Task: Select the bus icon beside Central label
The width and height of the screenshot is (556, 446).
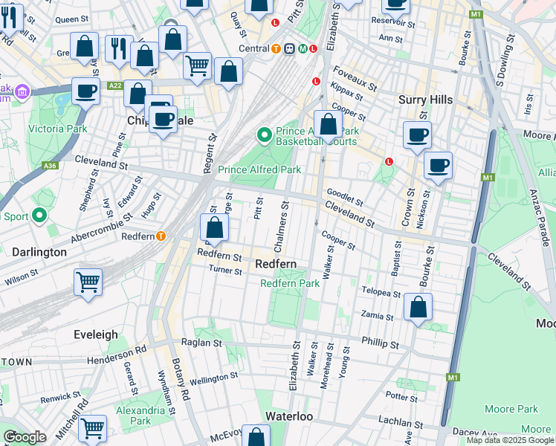Action: pos(289,48)
